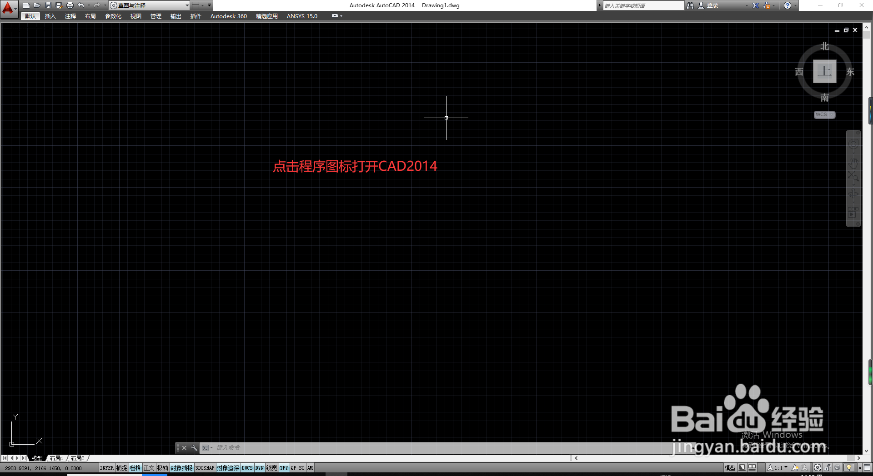Expand the Help dropdown arrow
Screen dimensions: 873x476
795,5
